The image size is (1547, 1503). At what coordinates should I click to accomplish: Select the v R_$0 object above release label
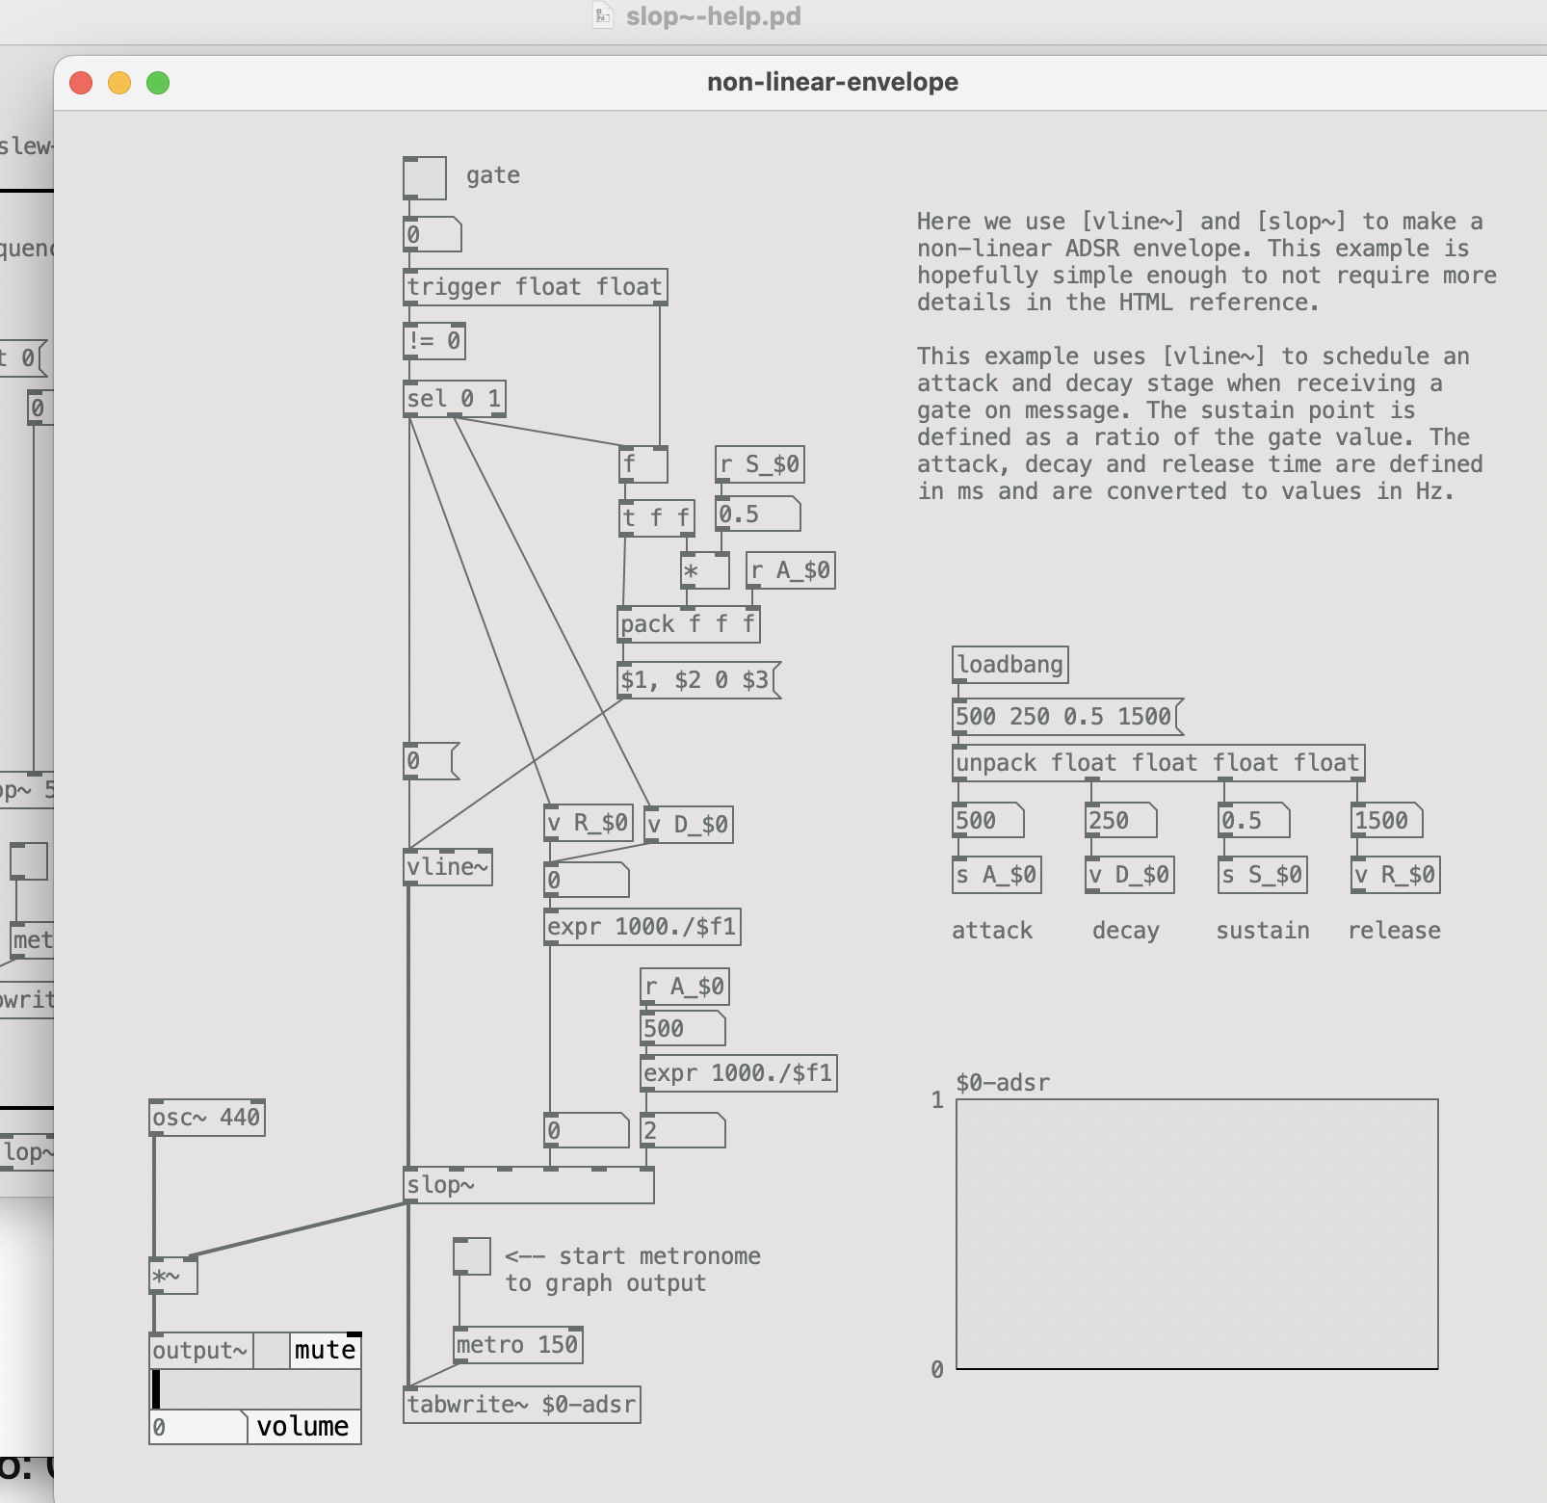click(x=1396, y=875)
